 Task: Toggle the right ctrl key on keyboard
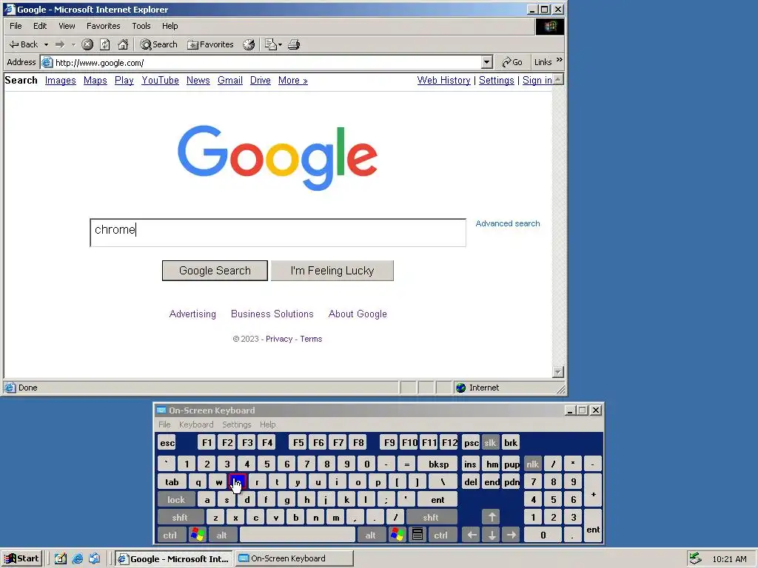441,535
